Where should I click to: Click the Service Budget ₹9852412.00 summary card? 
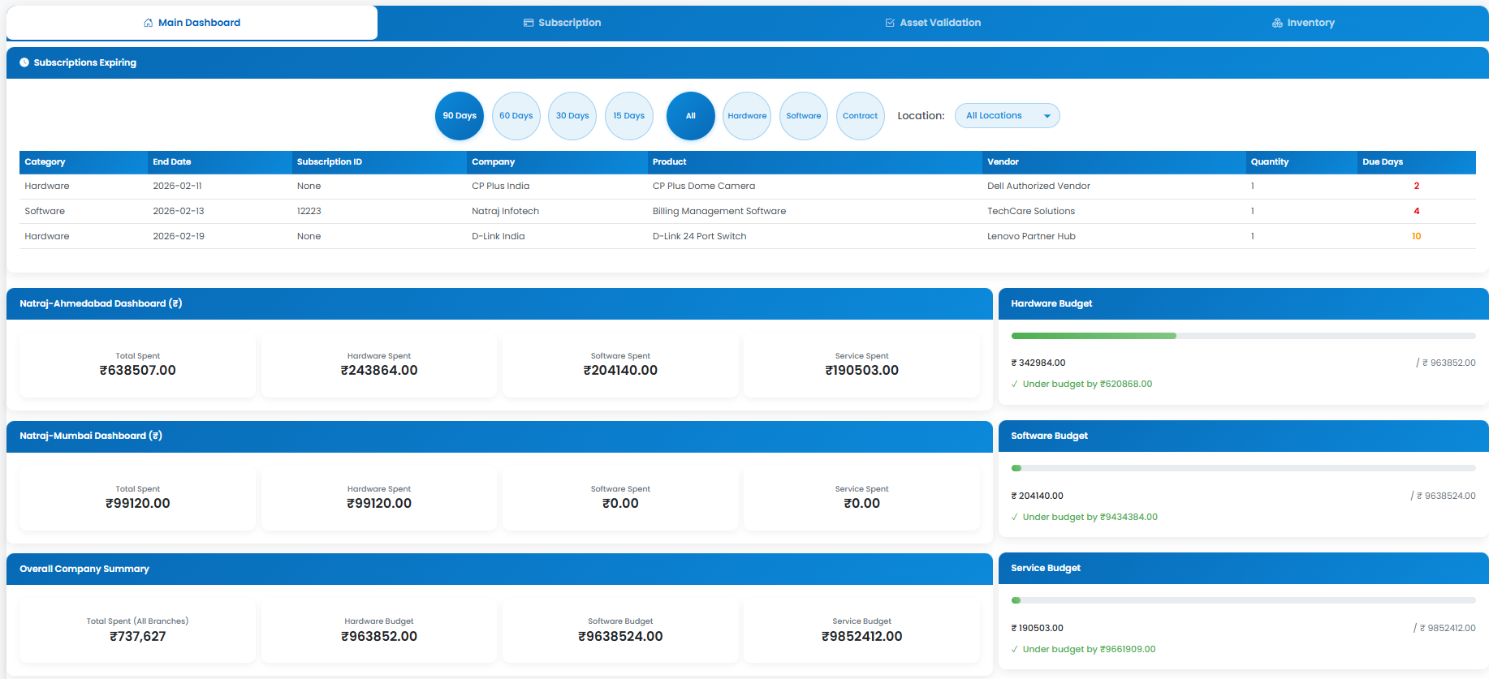(862, 630)
